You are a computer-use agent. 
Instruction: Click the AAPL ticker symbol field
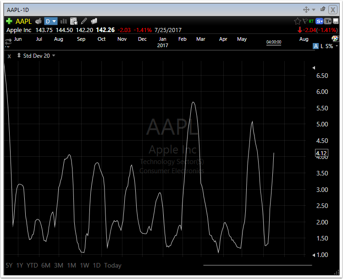(x=23, y=22)
